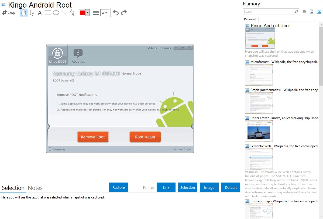Click the Concept map entry title
323x219 pixels.
tap(284, 201)
